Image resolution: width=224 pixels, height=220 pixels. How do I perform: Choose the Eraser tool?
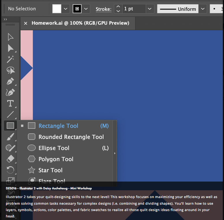coord(10,159)
